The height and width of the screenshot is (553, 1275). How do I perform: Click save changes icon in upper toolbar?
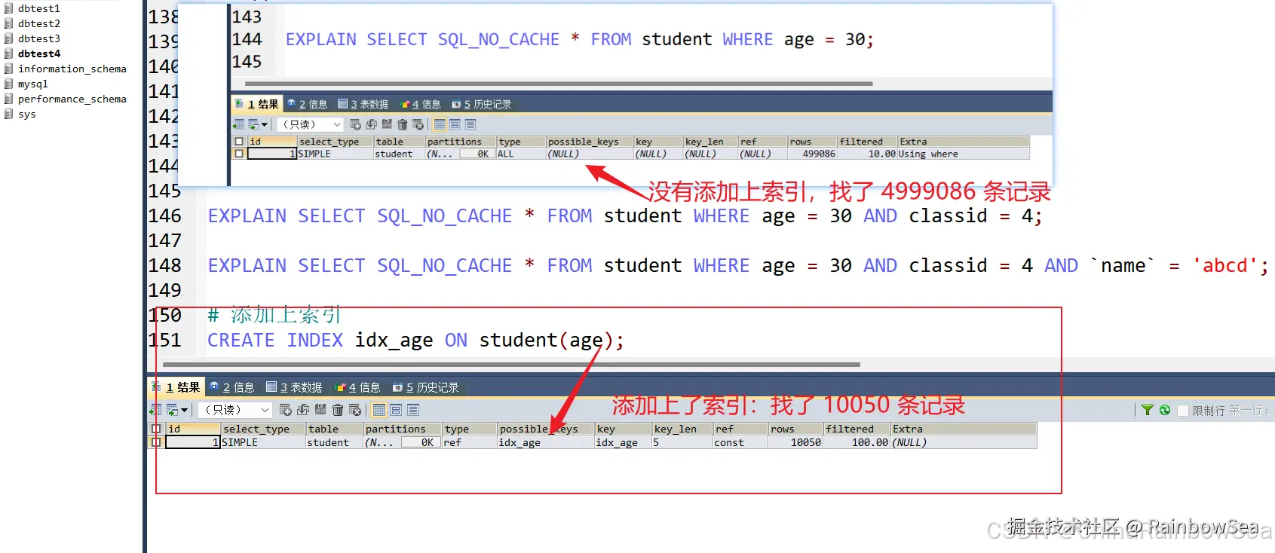pos(387,124)
